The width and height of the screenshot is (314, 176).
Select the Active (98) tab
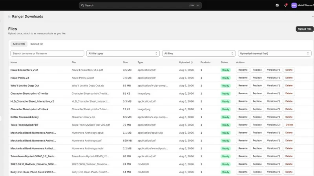[x=19, y=44]
